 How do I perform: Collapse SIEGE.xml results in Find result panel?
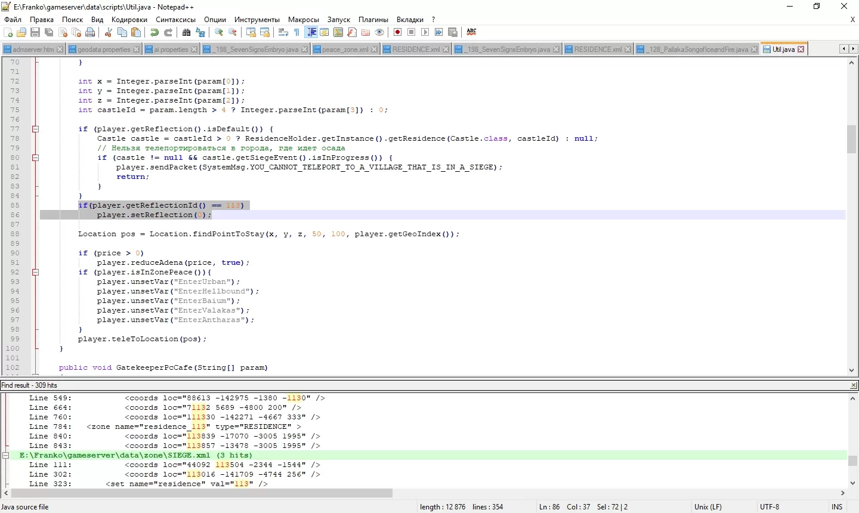(x=5, y=455)
